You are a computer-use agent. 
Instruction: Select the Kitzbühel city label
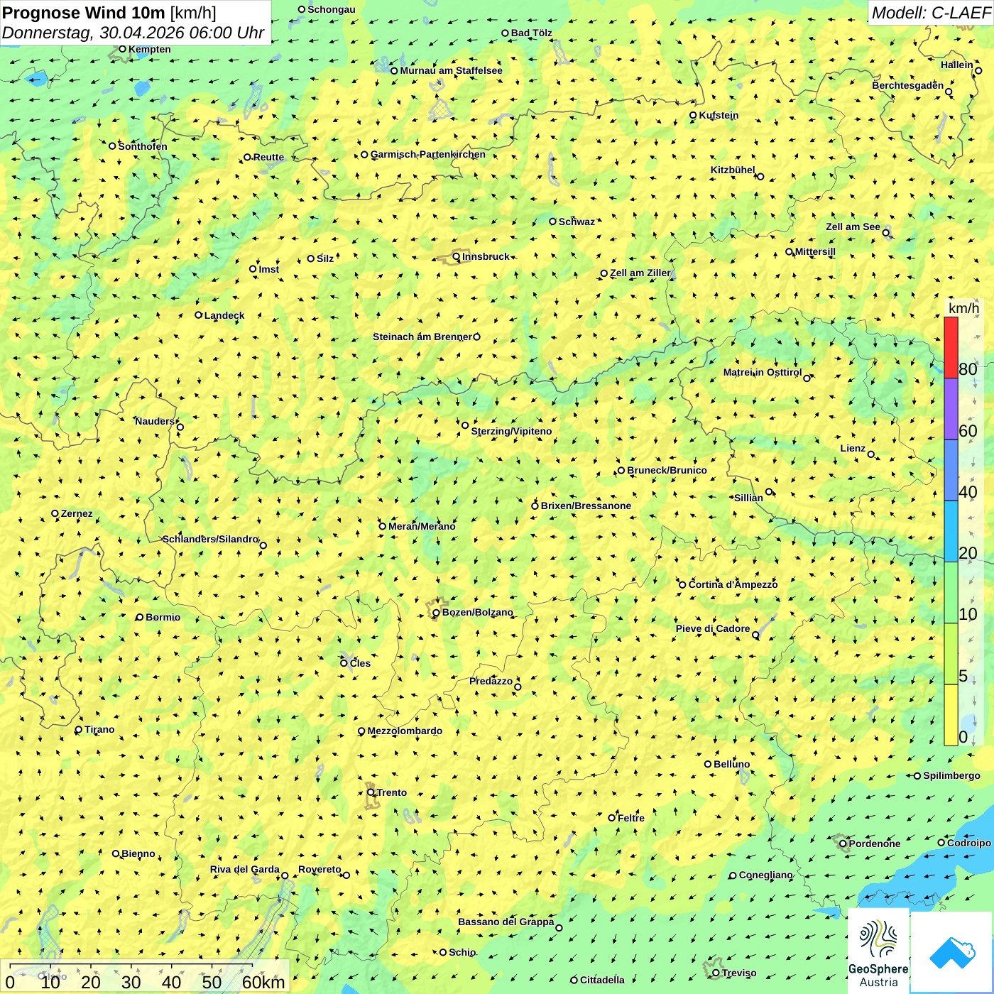point(733,170)
